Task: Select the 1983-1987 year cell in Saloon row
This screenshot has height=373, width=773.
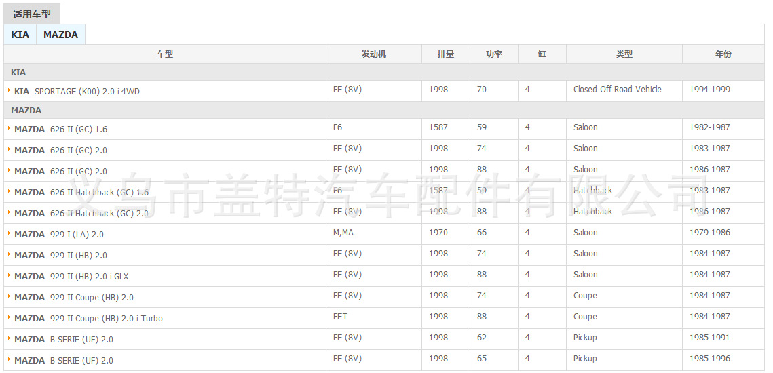Action: [723, 150]
